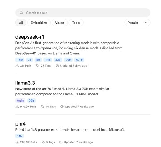Click the clock icon by Updated 7 days ago
Screen dimensions: 161x147
click(57, 66)
